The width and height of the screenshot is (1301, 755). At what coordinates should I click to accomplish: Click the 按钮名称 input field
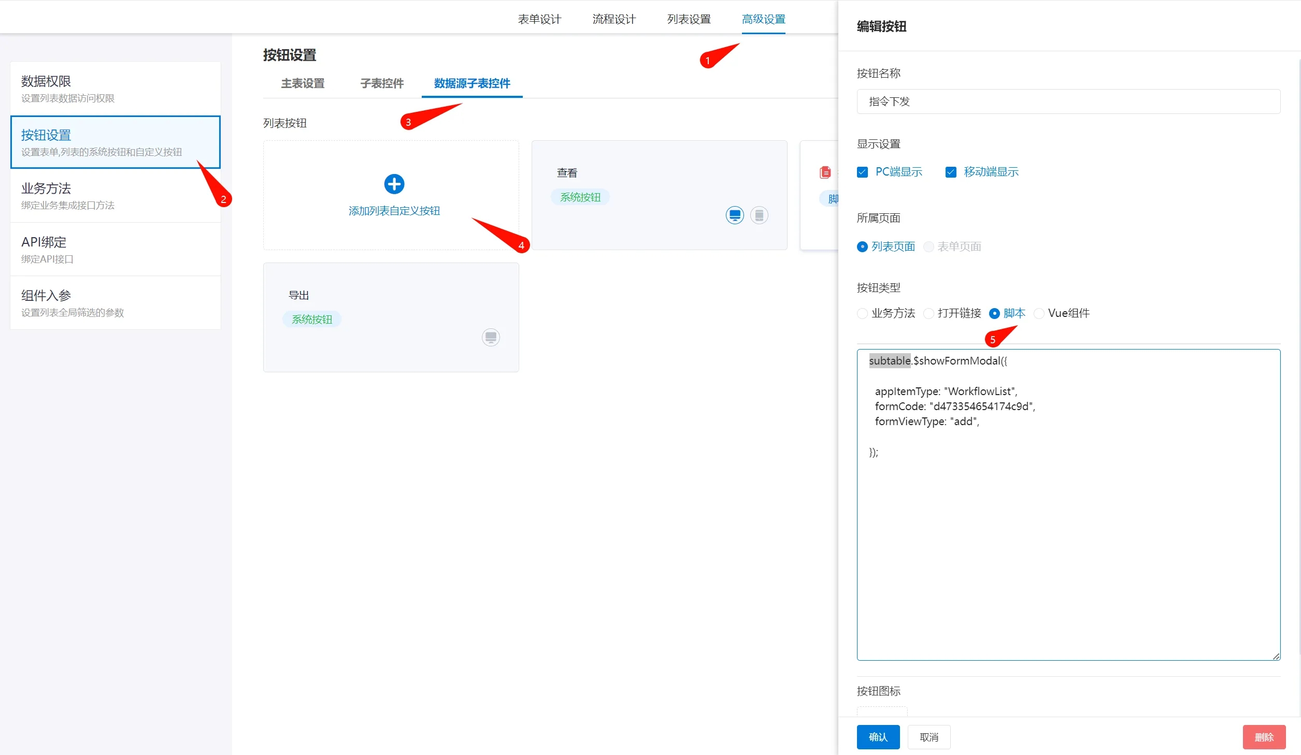[x=1068, y=101]
